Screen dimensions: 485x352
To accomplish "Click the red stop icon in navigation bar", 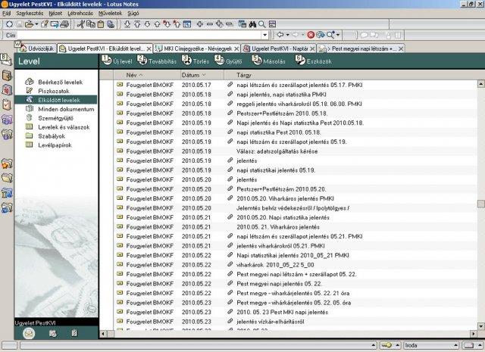I will pos(310,35).
